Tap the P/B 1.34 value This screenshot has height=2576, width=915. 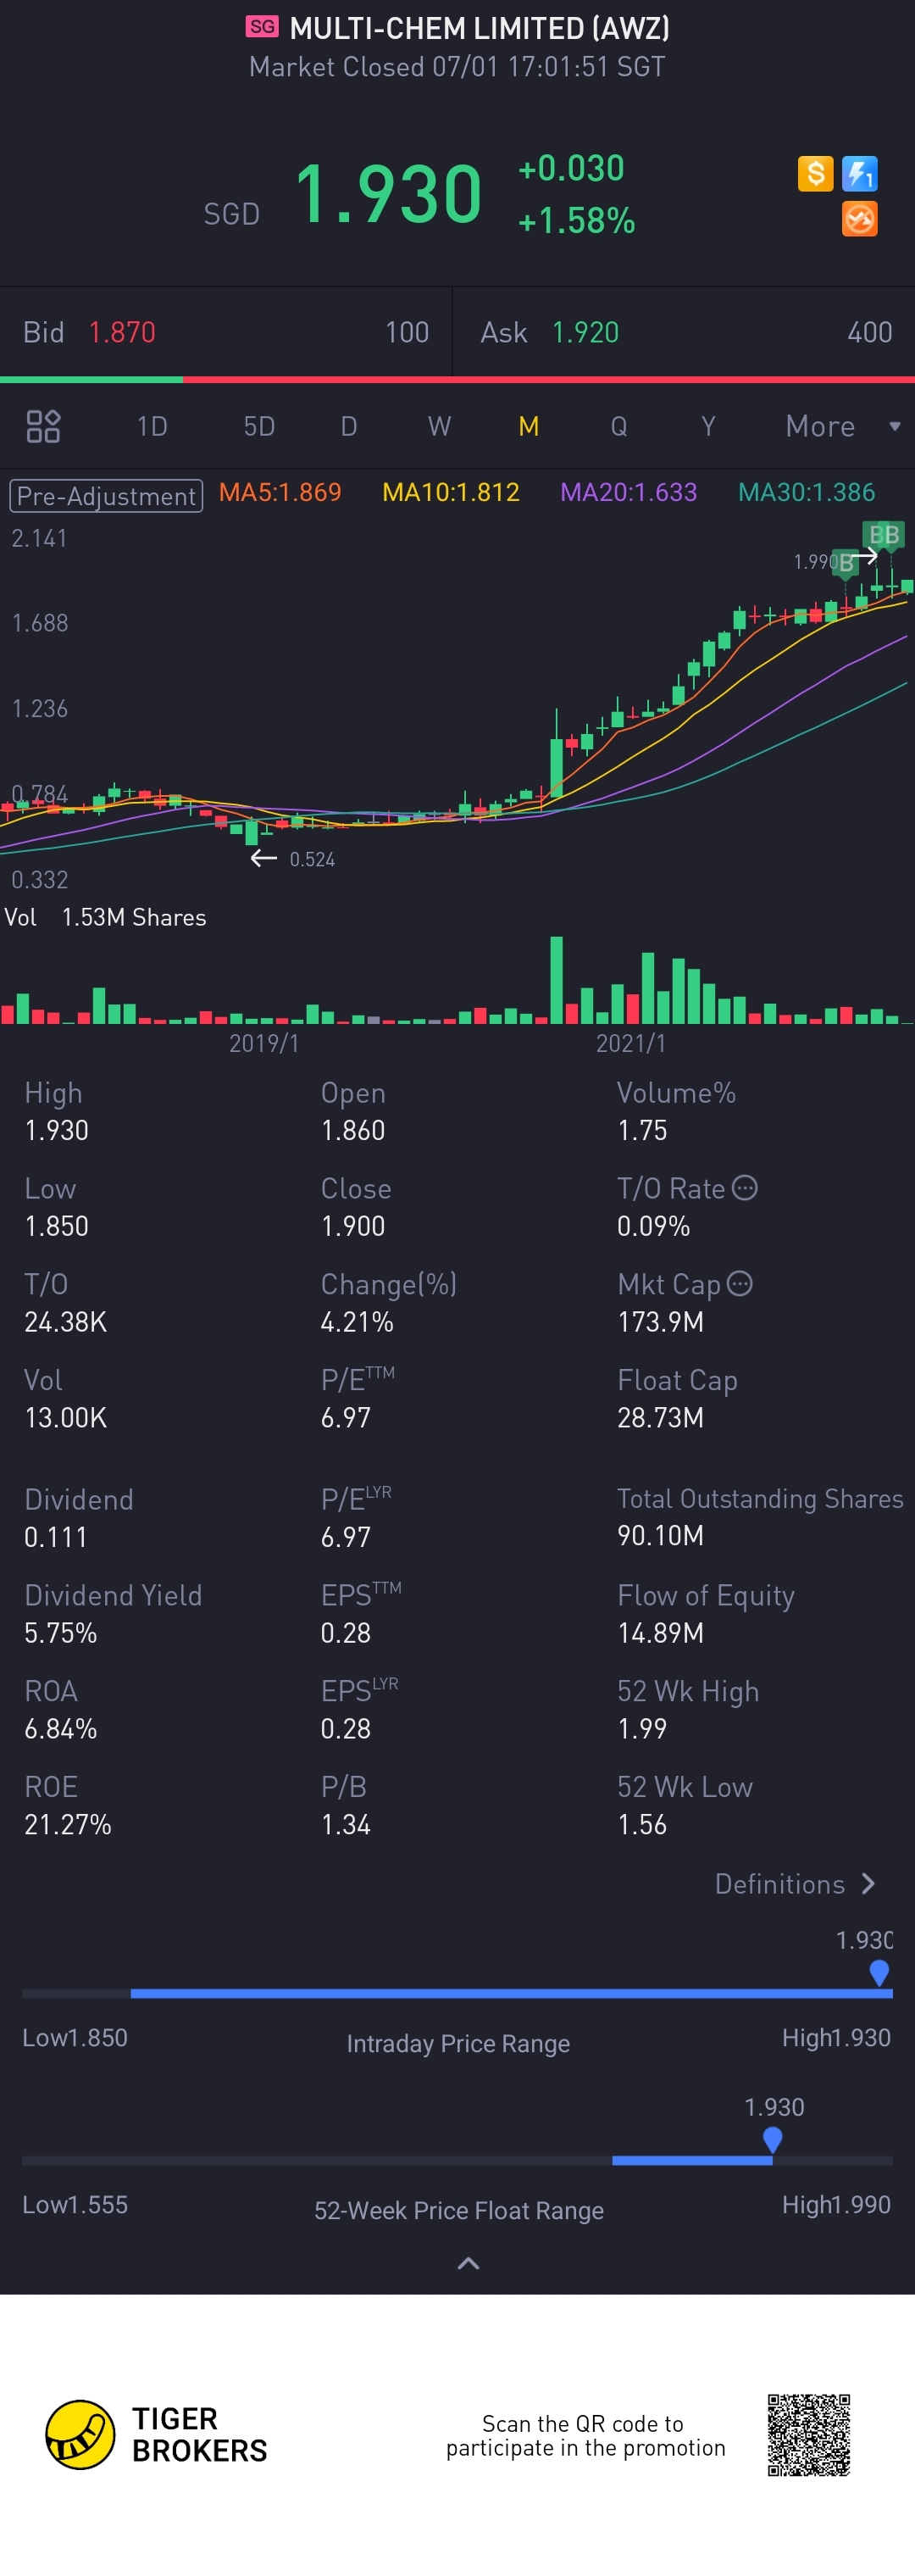[345, 1824]
